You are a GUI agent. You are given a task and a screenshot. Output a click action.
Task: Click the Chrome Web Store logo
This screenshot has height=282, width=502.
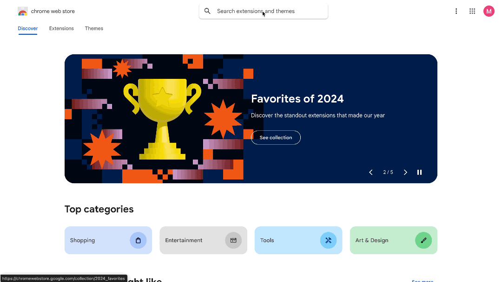[23, 11]
